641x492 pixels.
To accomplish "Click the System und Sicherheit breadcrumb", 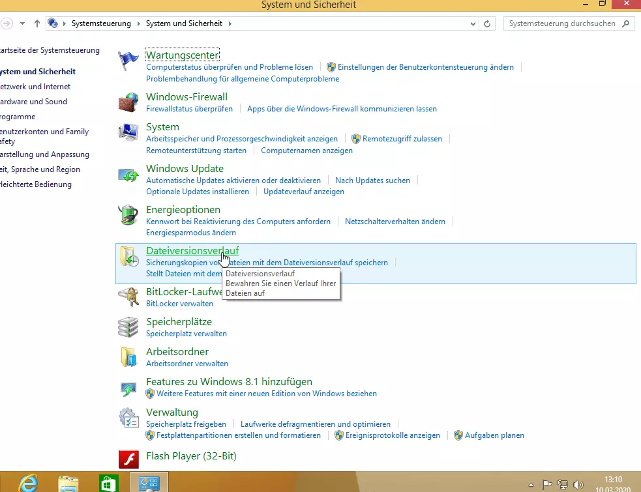I will coord(184,23).
